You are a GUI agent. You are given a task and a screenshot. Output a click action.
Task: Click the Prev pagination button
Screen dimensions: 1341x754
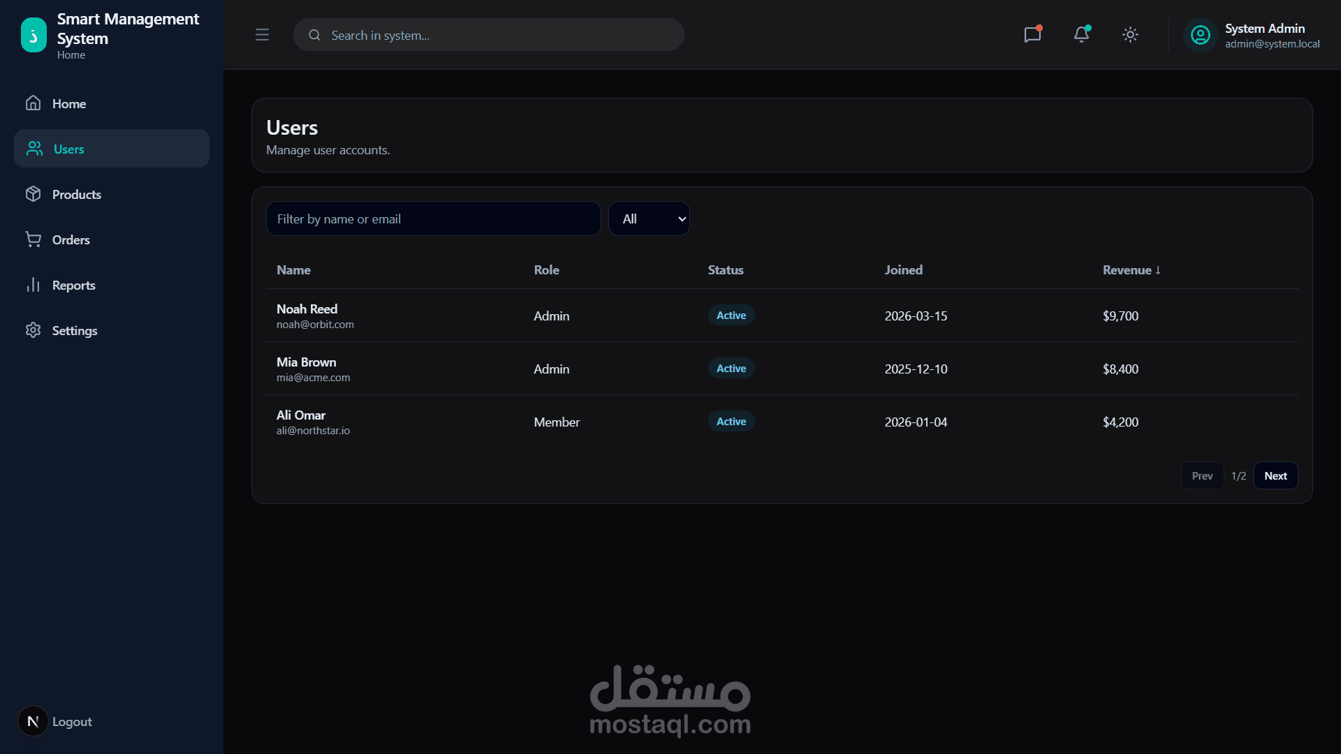tap(1201, 475)
